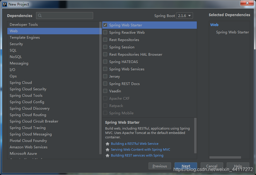Tick the Spring Web Services checkbox
The width and height of the screenshot is (256, 175).
[105, 69]
